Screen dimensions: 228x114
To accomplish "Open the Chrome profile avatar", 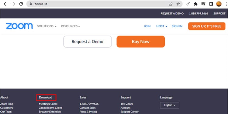I will click(219, 4).
